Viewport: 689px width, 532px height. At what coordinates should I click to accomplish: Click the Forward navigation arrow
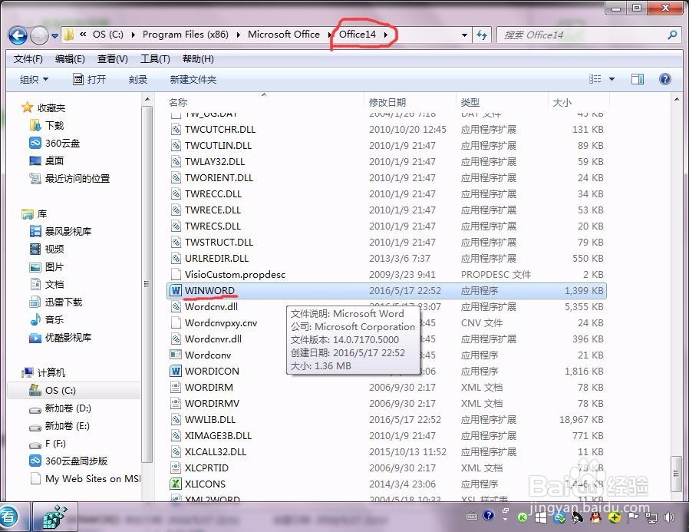39,35
